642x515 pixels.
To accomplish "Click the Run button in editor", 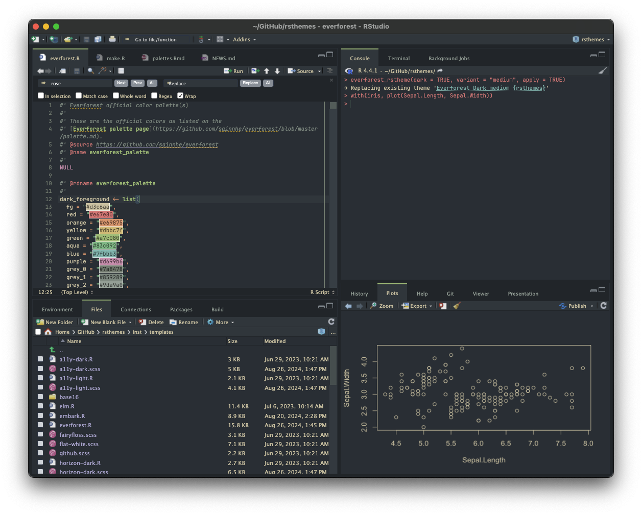I will tap(234, 71).
